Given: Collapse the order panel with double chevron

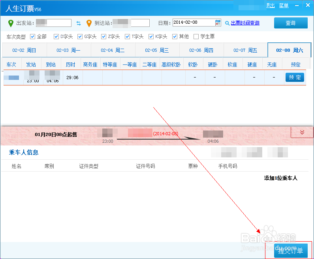Looking at the screenshot, I should coord(302,132).
